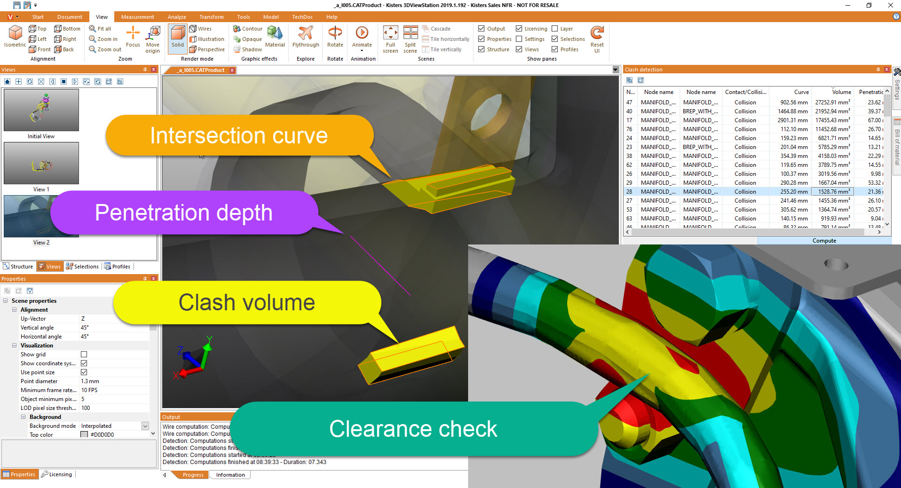Toggle the Properties pane checkbox
Screen dimensions: 901x488
tap(481, 39)
